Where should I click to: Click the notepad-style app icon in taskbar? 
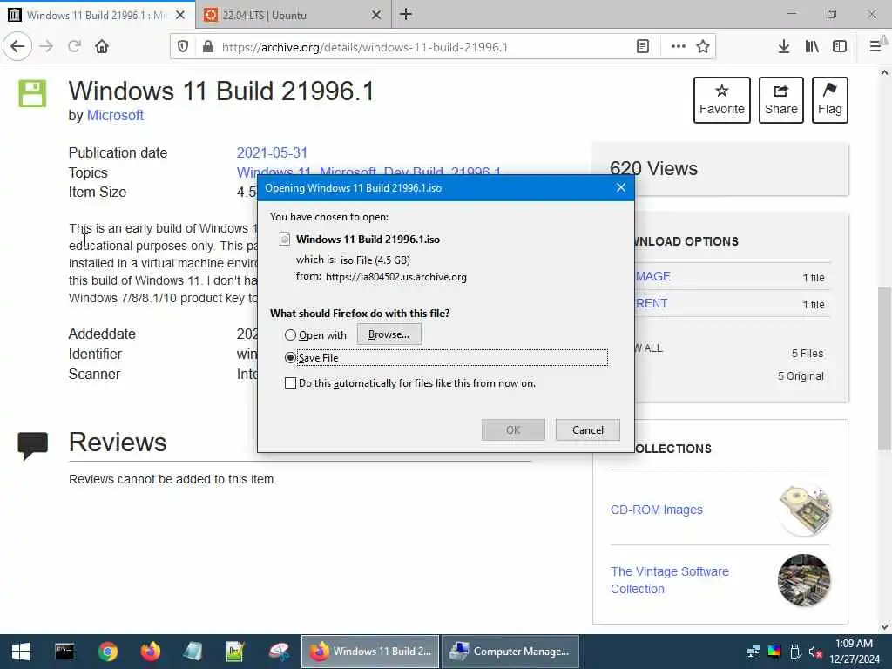tap(193, 652)
